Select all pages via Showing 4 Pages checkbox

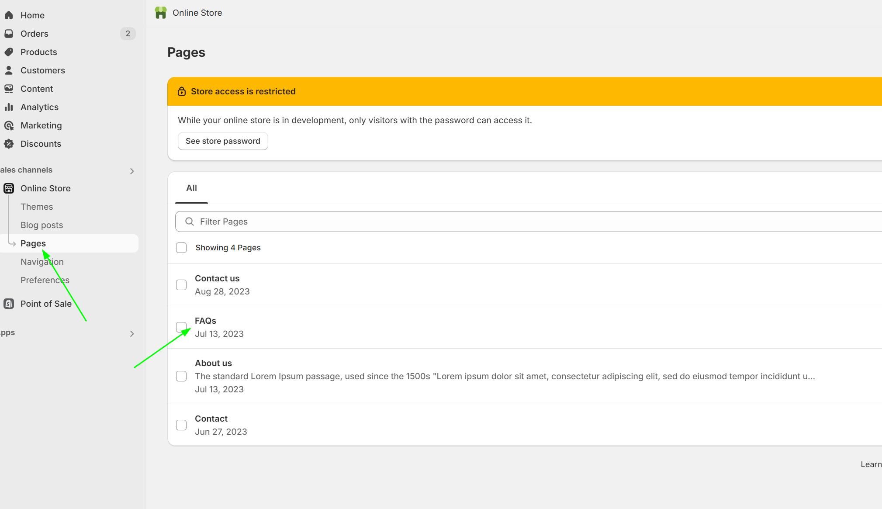(x=181, y=248)
